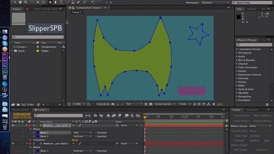Screen dimensions: 274x154
Task: Change layer 1 Mask 2 Subtract mode
Action: click(x=82, y=136)
